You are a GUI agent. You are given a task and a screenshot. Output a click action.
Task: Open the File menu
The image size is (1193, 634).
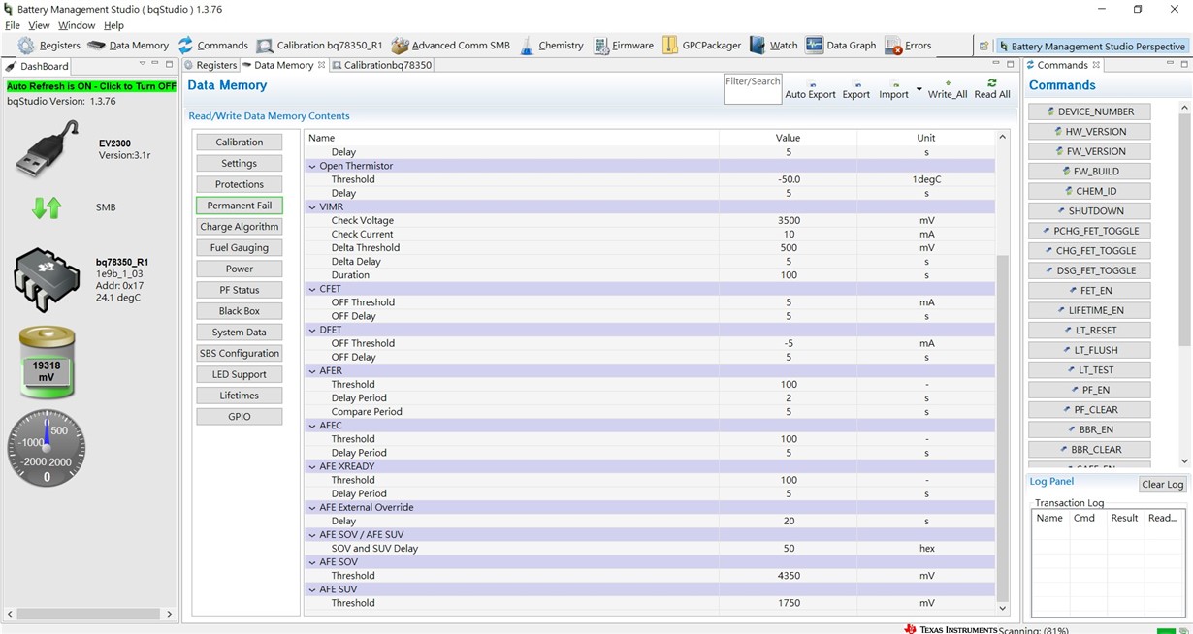click(x=13, y=25)
